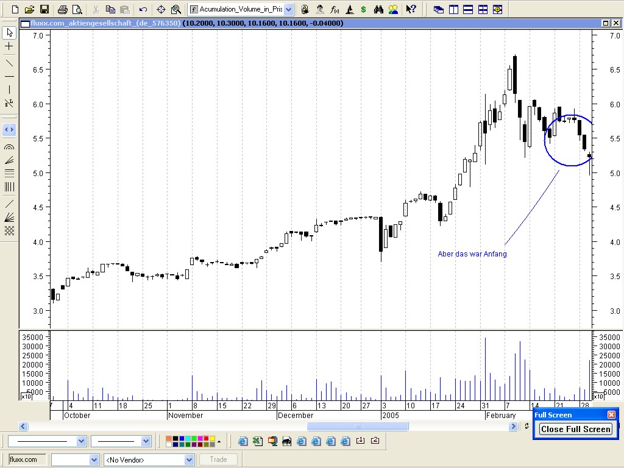The image size is (624, 468).
Task: Toggle the arrow selection tool
Action: (x=9, y=32)
